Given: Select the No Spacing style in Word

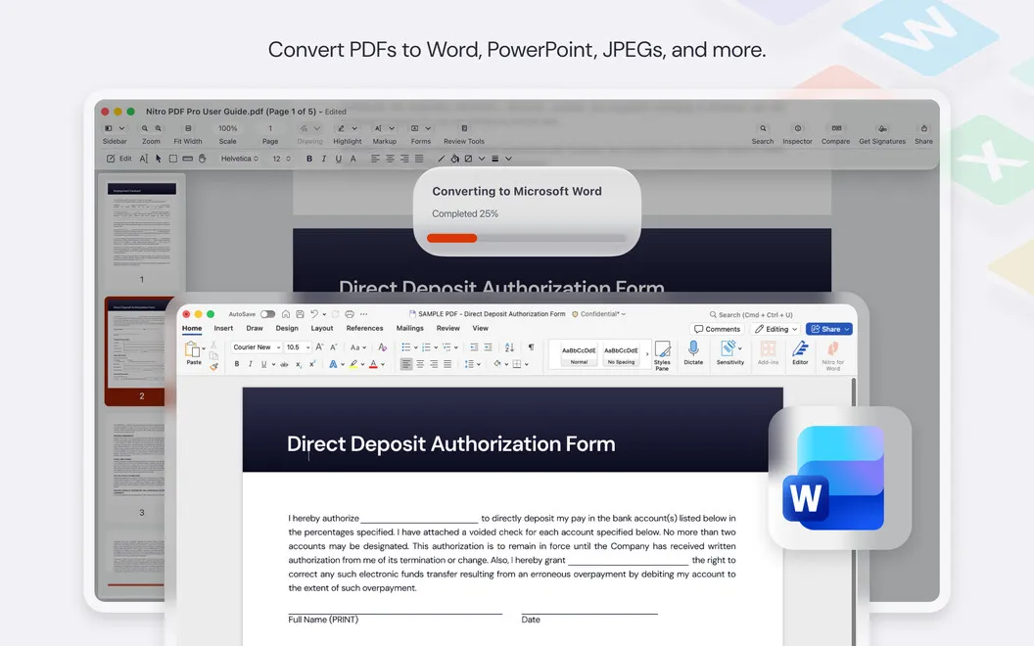Looking at the screenshot, I should tap(621, 354).
